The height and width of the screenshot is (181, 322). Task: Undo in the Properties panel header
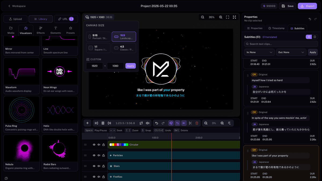(310, 19)
